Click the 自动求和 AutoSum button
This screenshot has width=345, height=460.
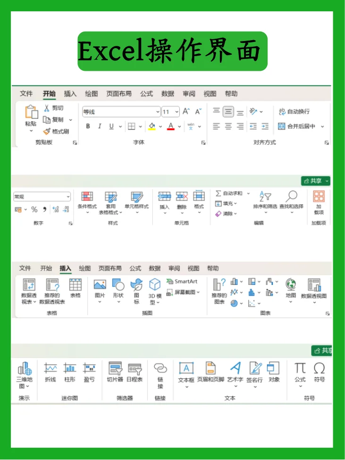[x=229, y=193]
